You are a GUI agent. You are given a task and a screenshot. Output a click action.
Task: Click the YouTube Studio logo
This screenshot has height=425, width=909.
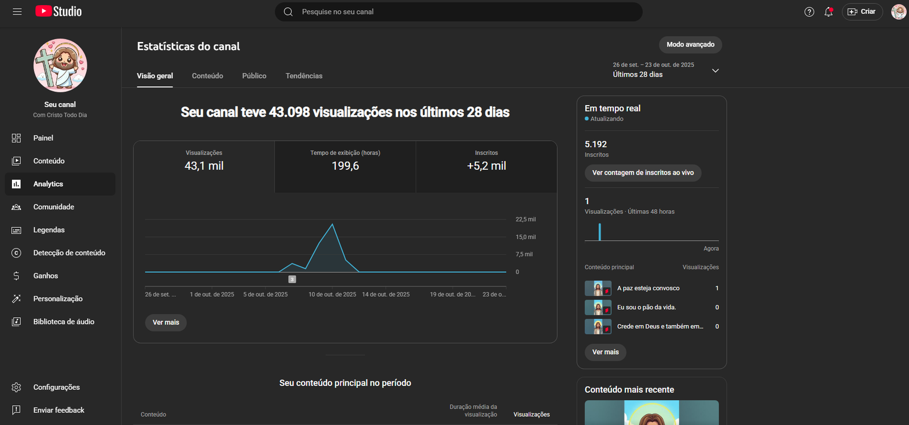coord(59,11)
